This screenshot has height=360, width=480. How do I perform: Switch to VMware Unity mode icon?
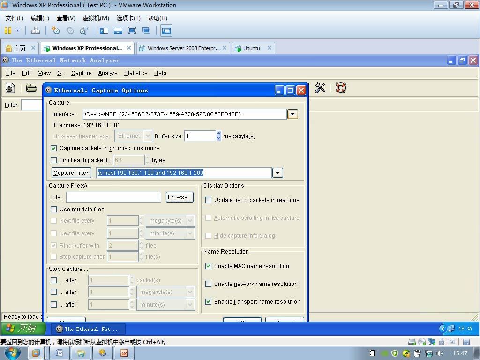tap(146, 30)
